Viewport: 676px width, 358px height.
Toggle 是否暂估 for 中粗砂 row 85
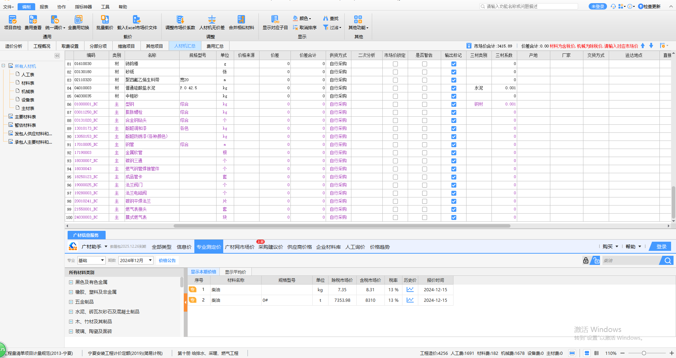coord(425,96)
